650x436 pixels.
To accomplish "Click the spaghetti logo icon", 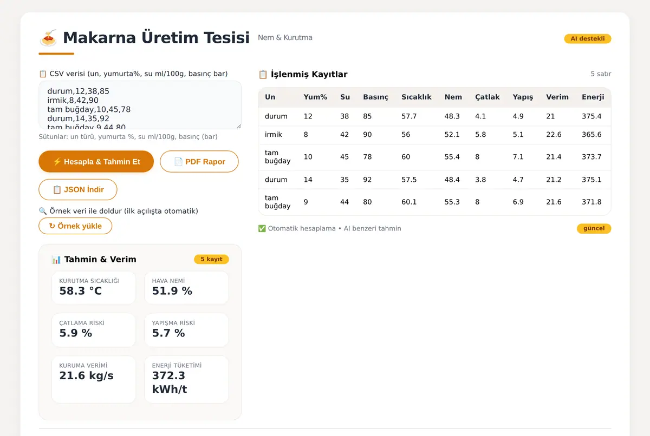I will click(x=48, y=38).
